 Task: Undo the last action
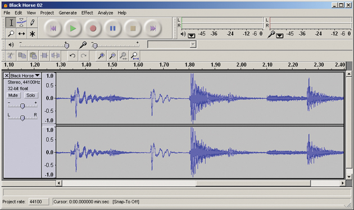(72, 56)
